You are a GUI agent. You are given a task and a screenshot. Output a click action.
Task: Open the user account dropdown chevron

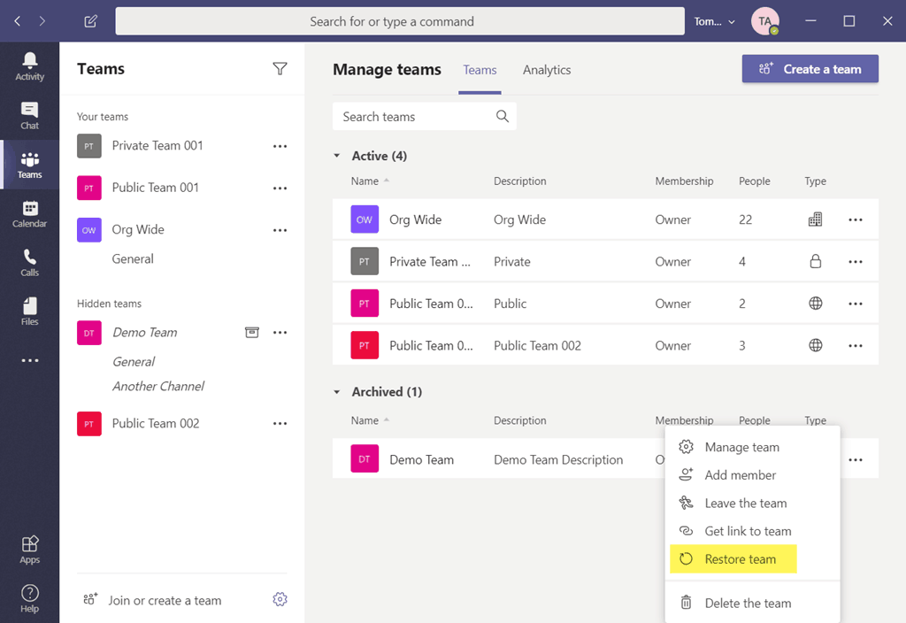[x=731, y=22]
